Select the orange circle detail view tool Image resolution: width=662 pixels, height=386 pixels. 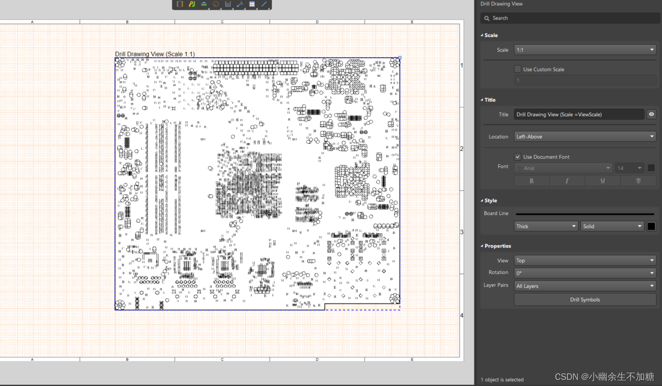(216, 4)
